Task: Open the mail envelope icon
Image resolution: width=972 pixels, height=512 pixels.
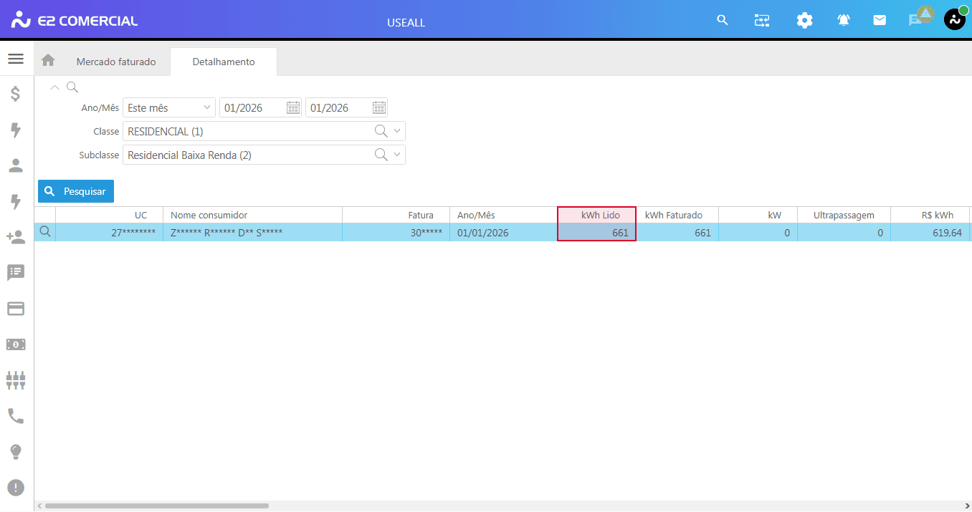Action: tap(880, 21)
